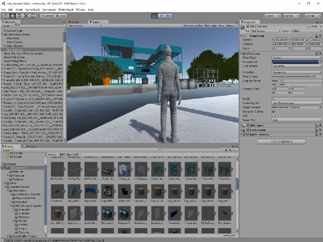Click the Step frame button
The width and height of the screenshot is (323, 242).
point(168,16)
